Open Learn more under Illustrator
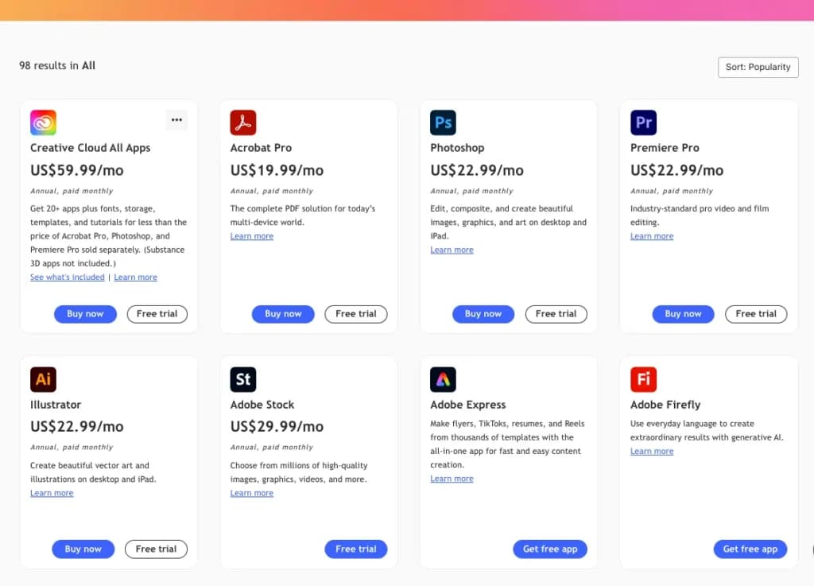The height and width of the screenshot is (586, 814). 52,493
